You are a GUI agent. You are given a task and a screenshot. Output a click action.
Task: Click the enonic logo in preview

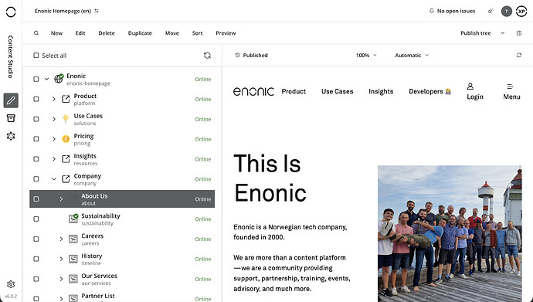click(253, 91)
